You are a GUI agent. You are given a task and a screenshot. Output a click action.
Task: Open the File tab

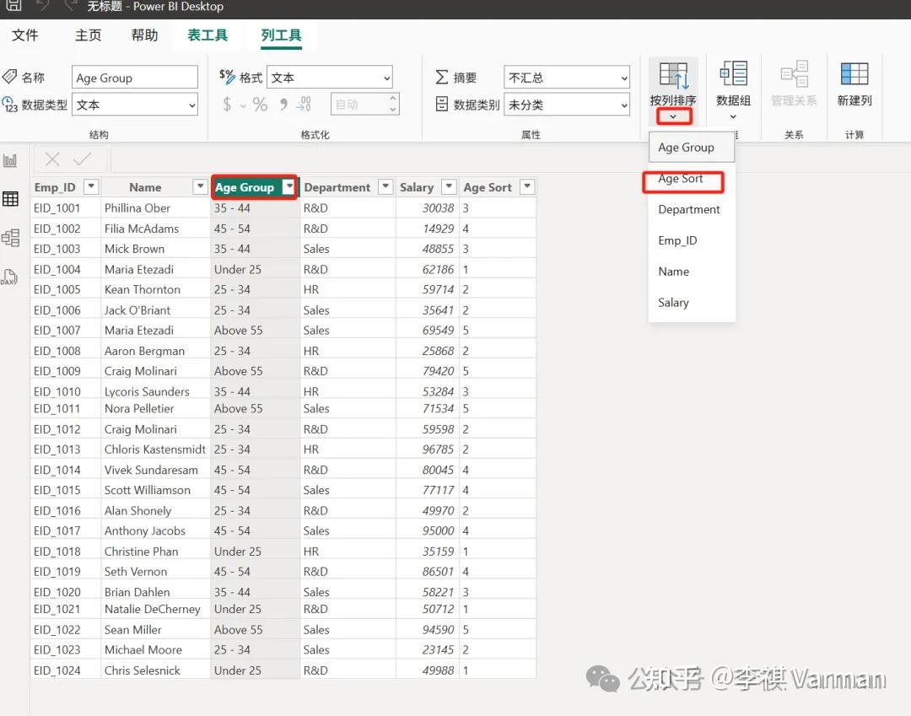(x=25, y=35)
